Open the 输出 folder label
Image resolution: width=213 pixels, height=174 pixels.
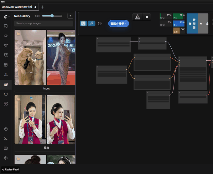click(x=46, y=148)
